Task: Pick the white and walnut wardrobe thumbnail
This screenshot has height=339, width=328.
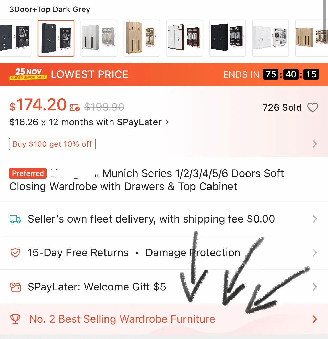Action: tap(185, 38)
